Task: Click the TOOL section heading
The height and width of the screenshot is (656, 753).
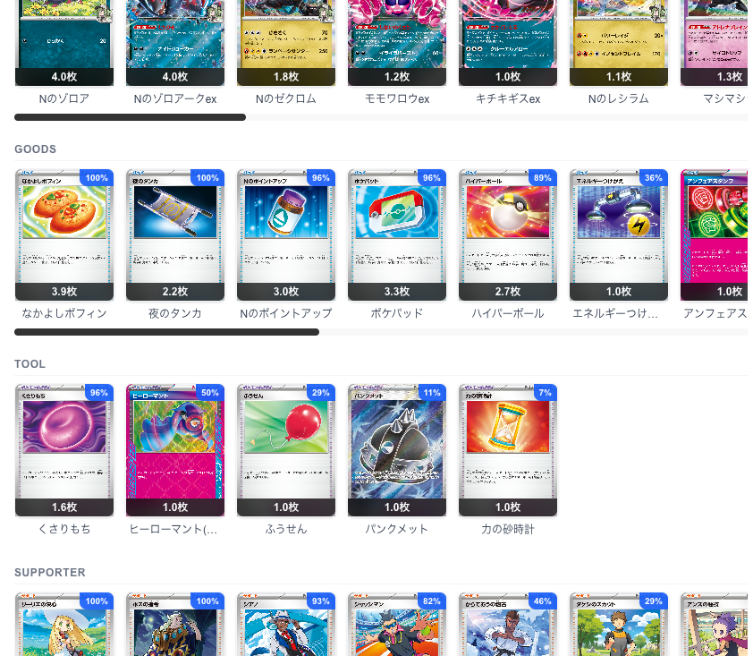Action: 30,364
